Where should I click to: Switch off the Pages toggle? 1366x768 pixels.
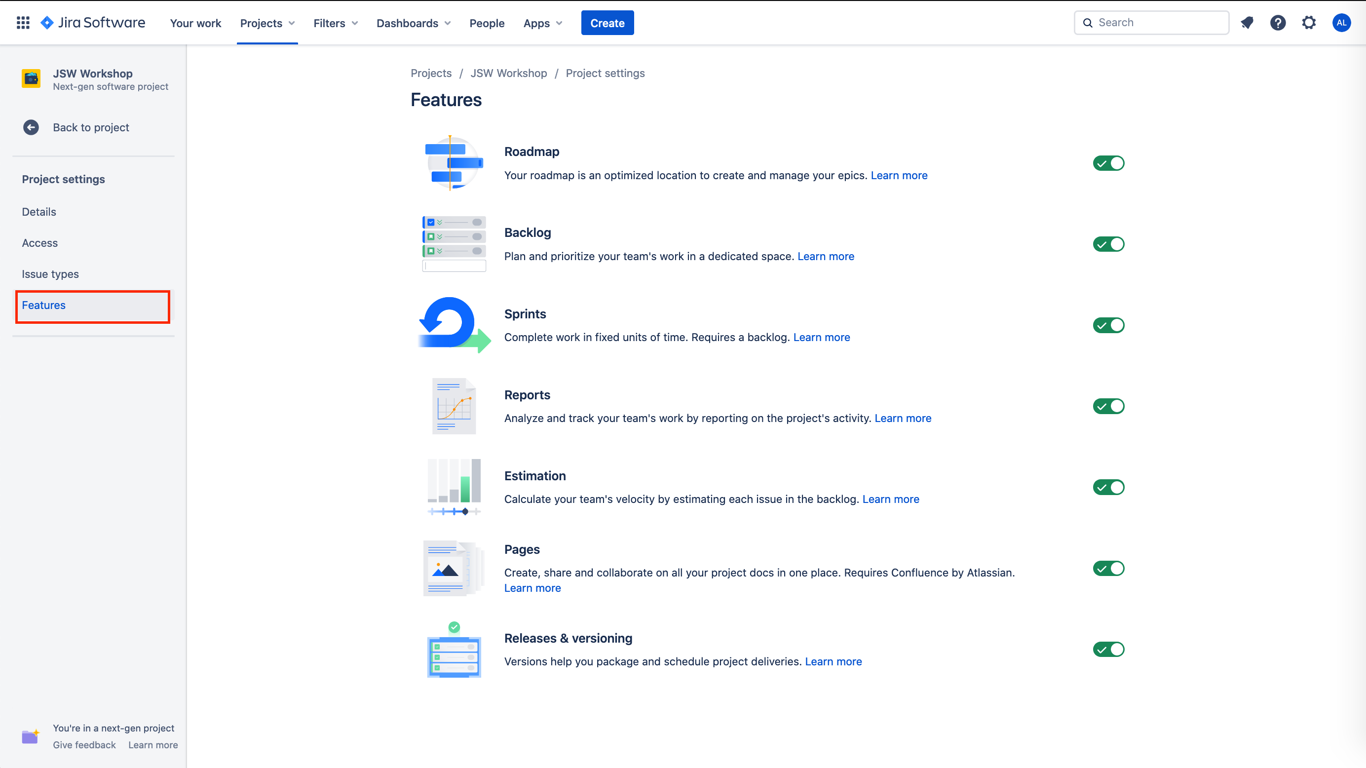[x=1109, y=569]
